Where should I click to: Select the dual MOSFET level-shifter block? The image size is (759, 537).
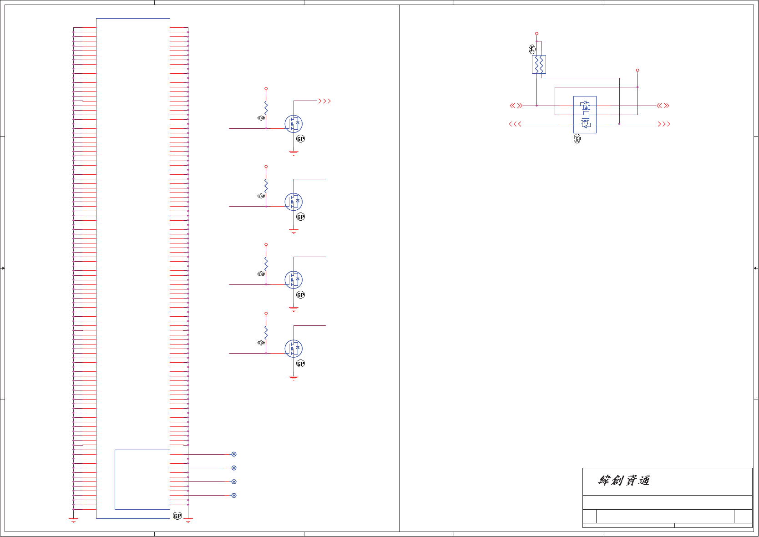(585, 115)
